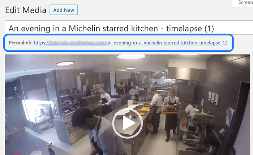
Task: Place cursor on "timelapse" in the title field
Action: (184, 29)
